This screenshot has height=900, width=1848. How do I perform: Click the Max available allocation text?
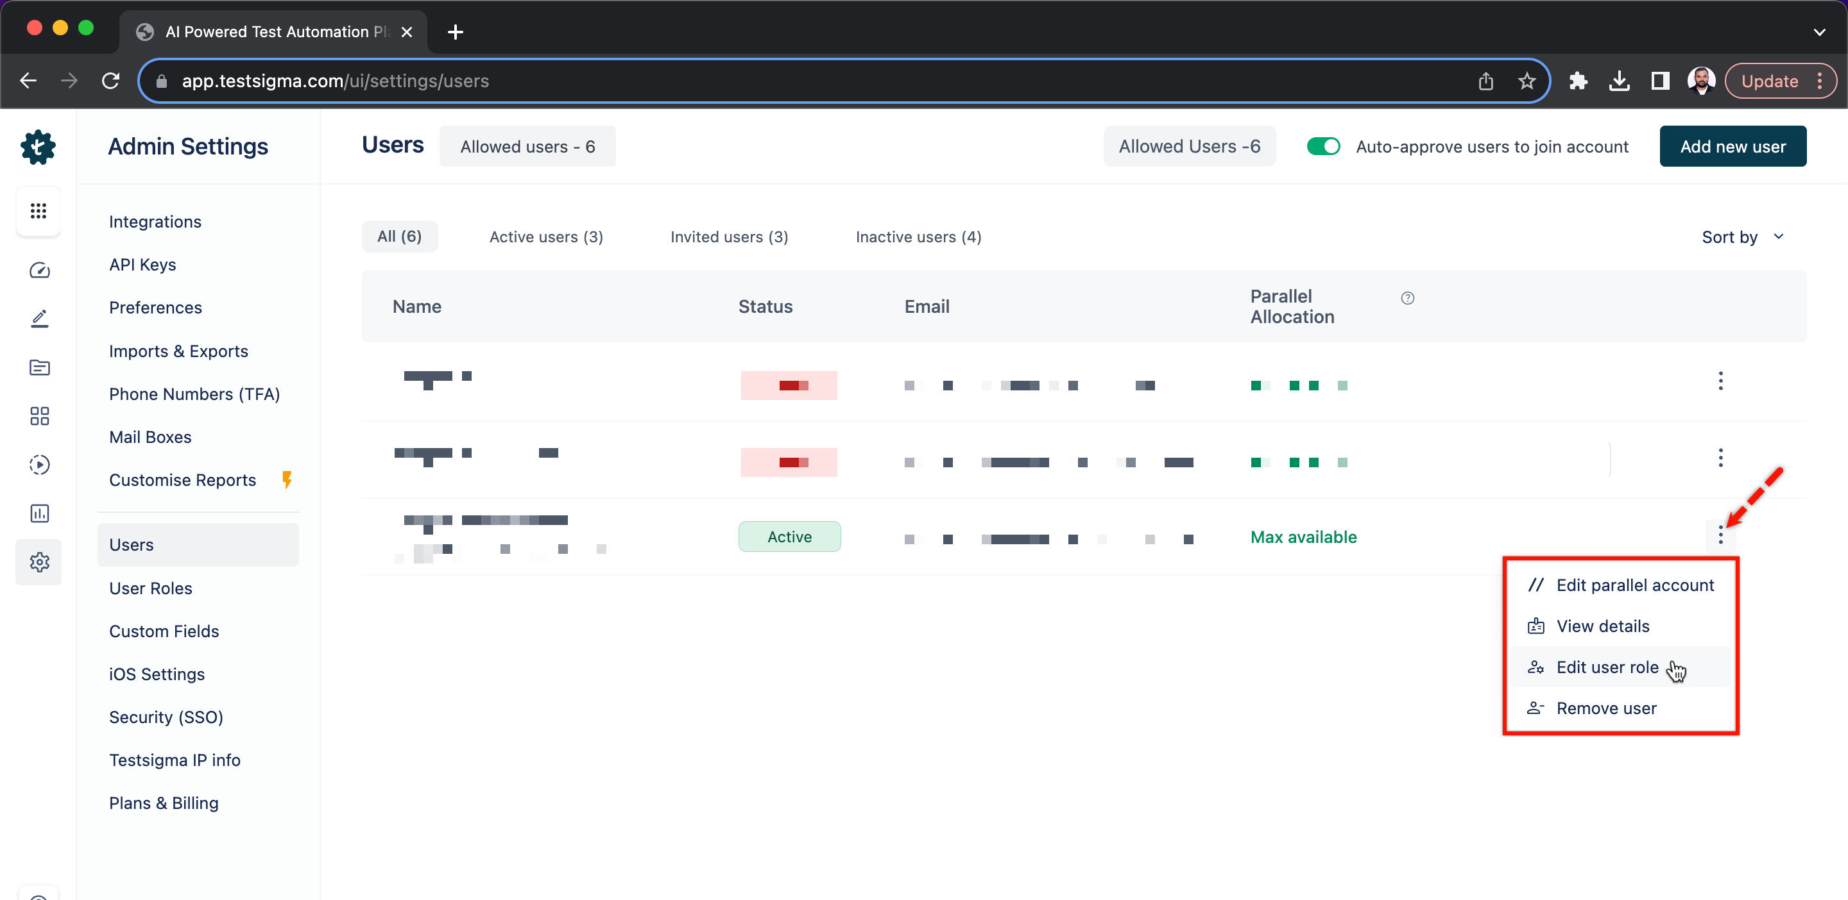tap(1303, 537)
